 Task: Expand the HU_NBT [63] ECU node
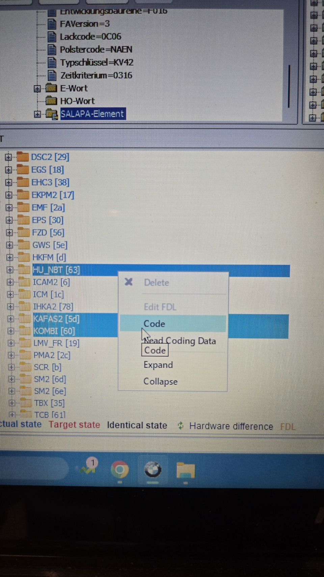(10, 270)
